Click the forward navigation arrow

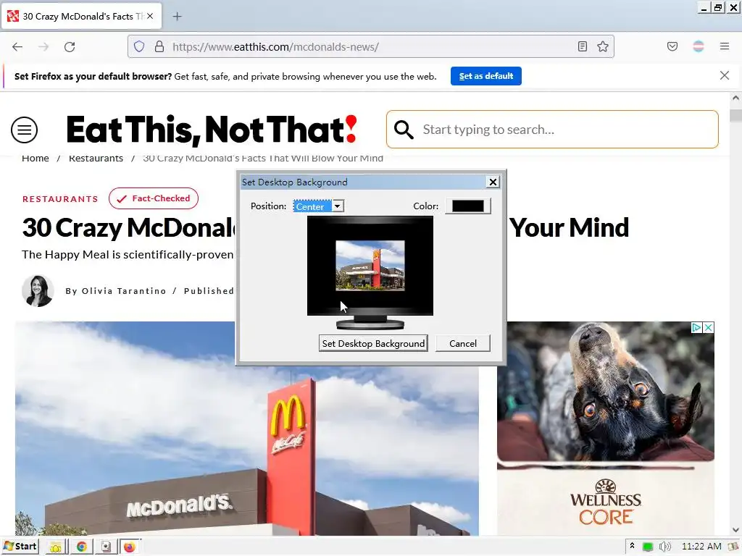tap(43, 47)
